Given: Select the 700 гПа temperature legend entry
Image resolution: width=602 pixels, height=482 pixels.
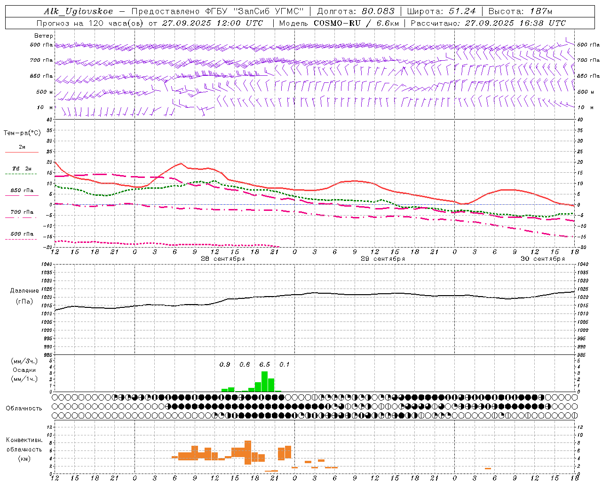Looking at the screenshot, I should point(22,212).
